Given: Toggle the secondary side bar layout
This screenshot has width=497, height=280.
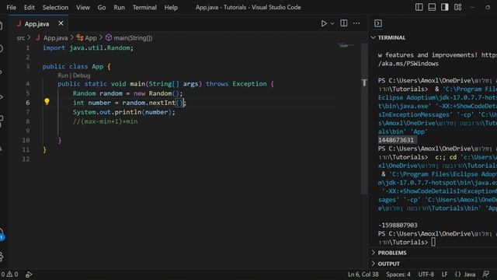Looking at the screenshot, I should [445, 7].
